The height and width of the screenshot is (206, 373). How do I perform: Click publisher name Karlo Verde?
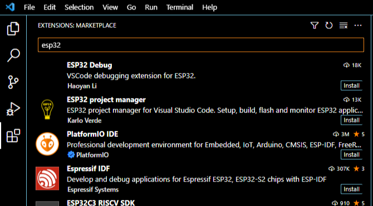pyautogui.click(x=85, y=121)
